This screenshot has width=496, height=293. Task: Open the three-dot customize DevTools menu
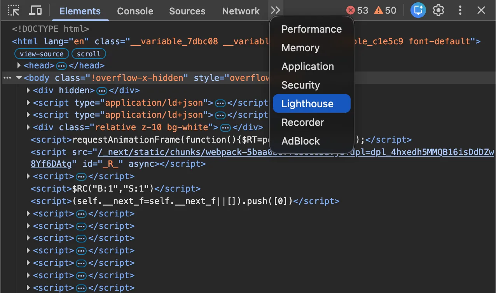460,10
